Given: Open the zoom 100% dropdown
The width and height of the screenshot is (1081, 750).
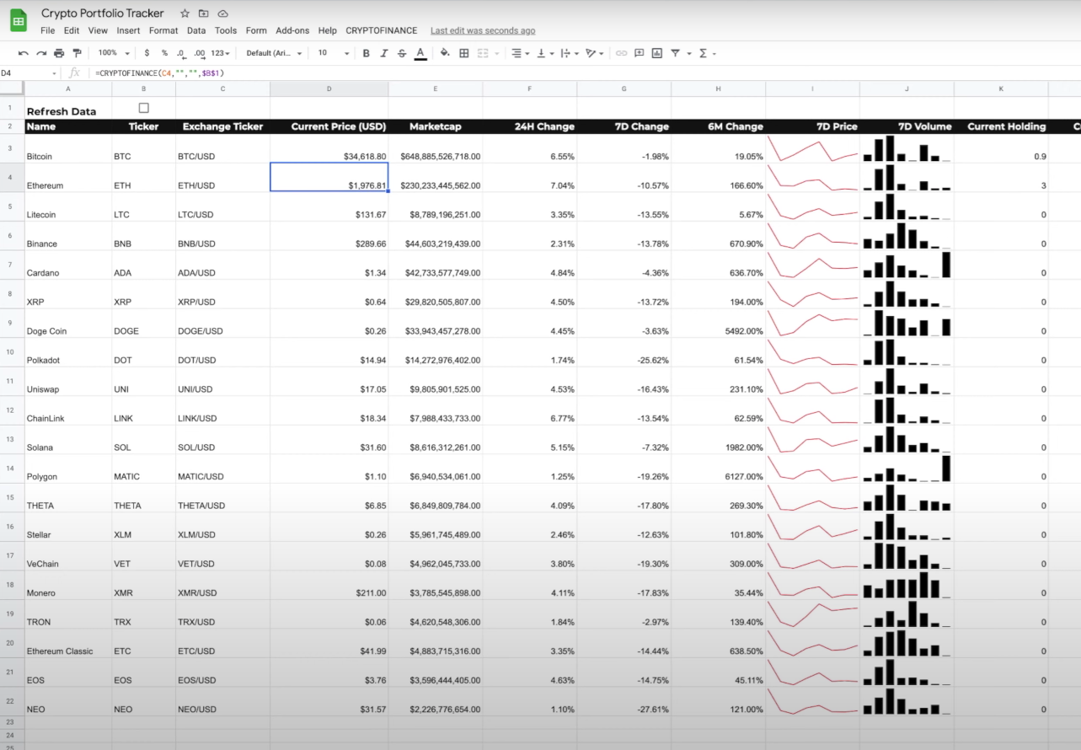Looking at the screenshot, I should point(113,53).
